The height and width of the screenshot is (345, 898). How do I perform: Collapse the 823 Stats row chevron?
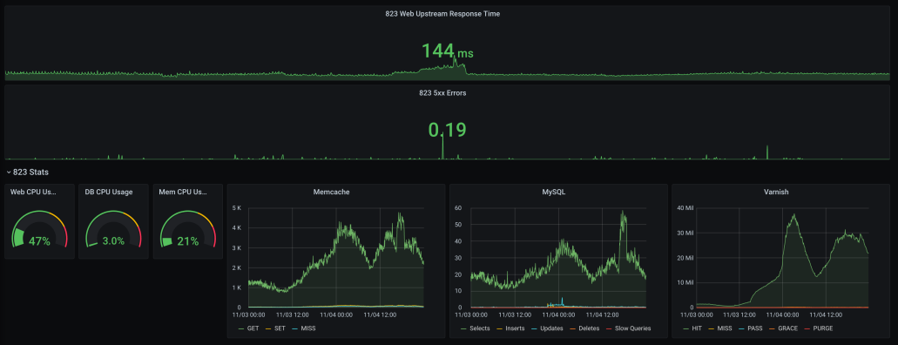[x=9, y=172]
